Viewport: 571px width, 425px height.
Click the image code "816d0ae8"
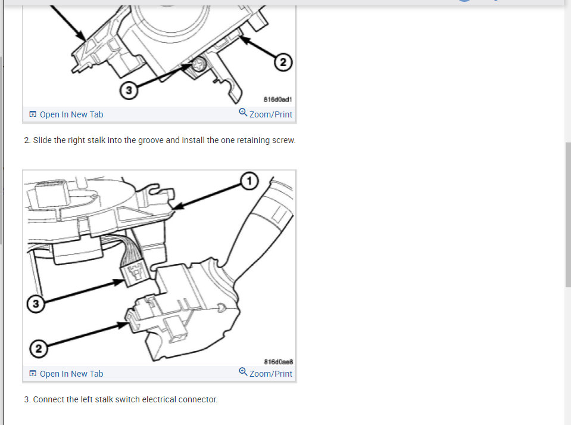278,362
